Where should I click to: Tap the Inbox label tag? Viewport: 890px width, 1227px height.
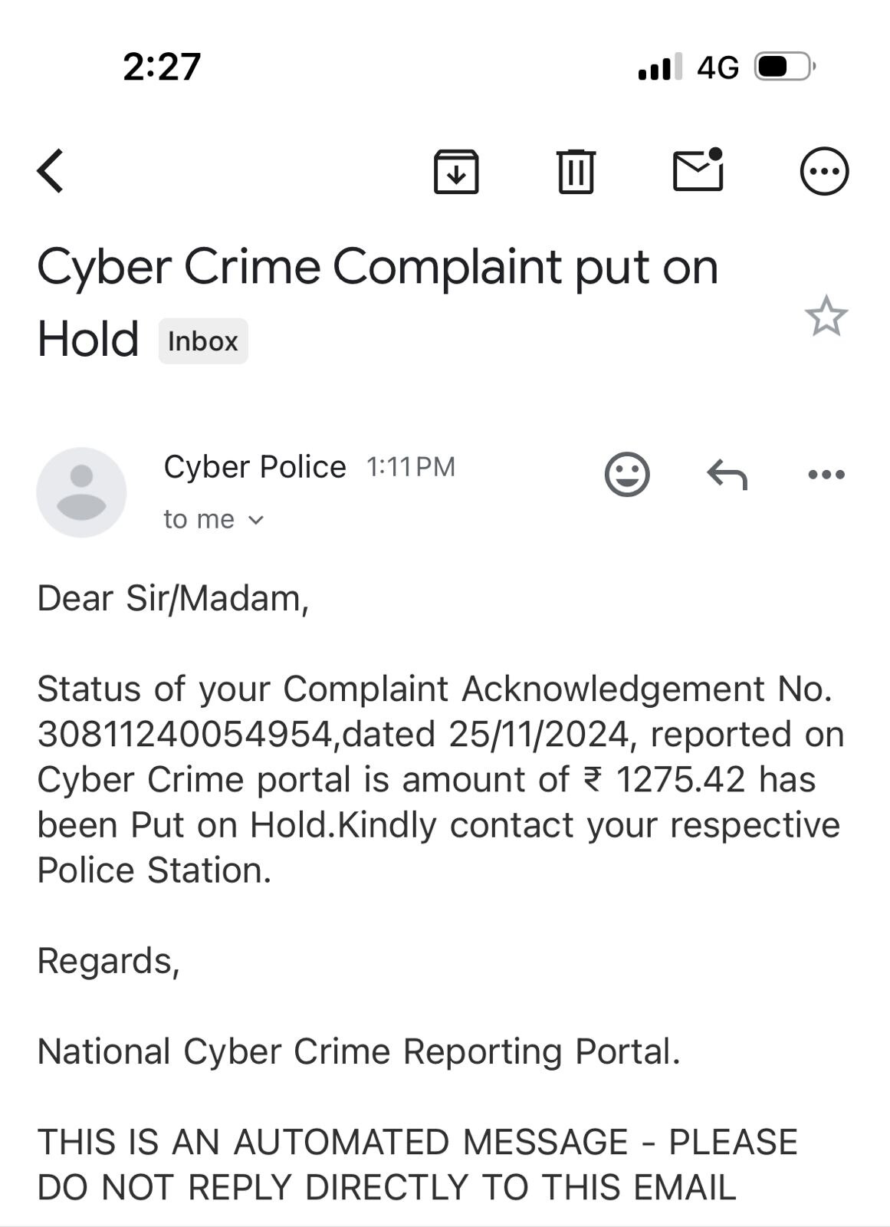point(203,341)
